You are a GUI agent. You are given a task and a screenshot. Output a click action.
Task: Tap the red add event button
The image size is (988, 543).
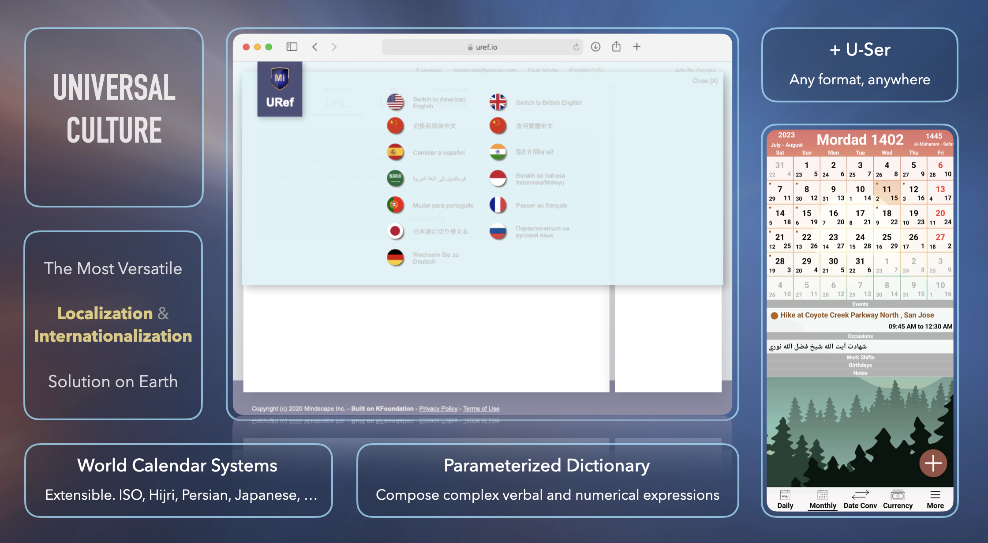point(933,463)
